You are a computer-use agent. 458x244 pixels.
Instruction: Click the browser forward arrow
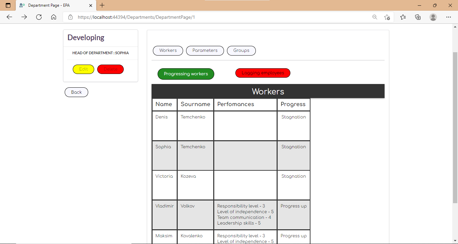click(x=24, y=17)
